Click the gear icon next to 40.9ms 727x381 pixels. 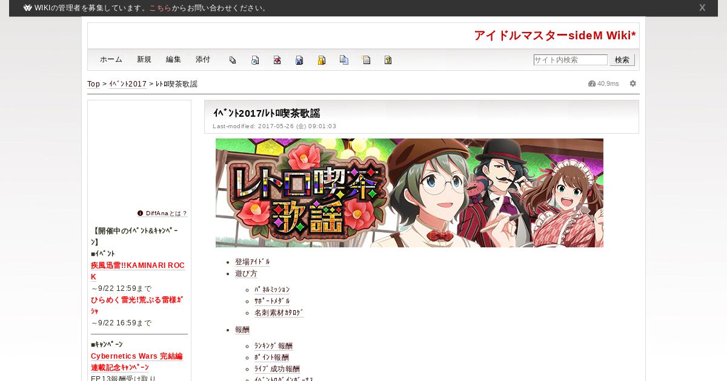tap(633, 83)
